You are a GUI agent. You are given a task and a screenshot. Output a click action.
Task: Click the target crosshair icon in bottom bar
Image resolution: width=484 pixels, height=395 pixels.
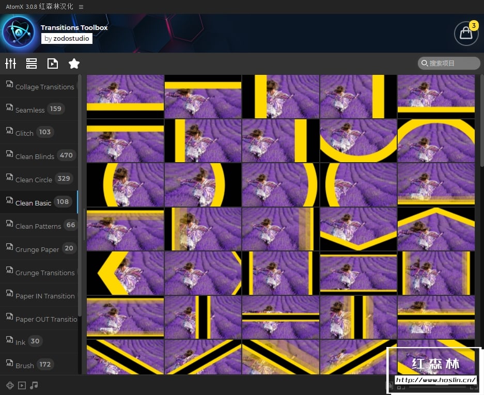[10, 385]
